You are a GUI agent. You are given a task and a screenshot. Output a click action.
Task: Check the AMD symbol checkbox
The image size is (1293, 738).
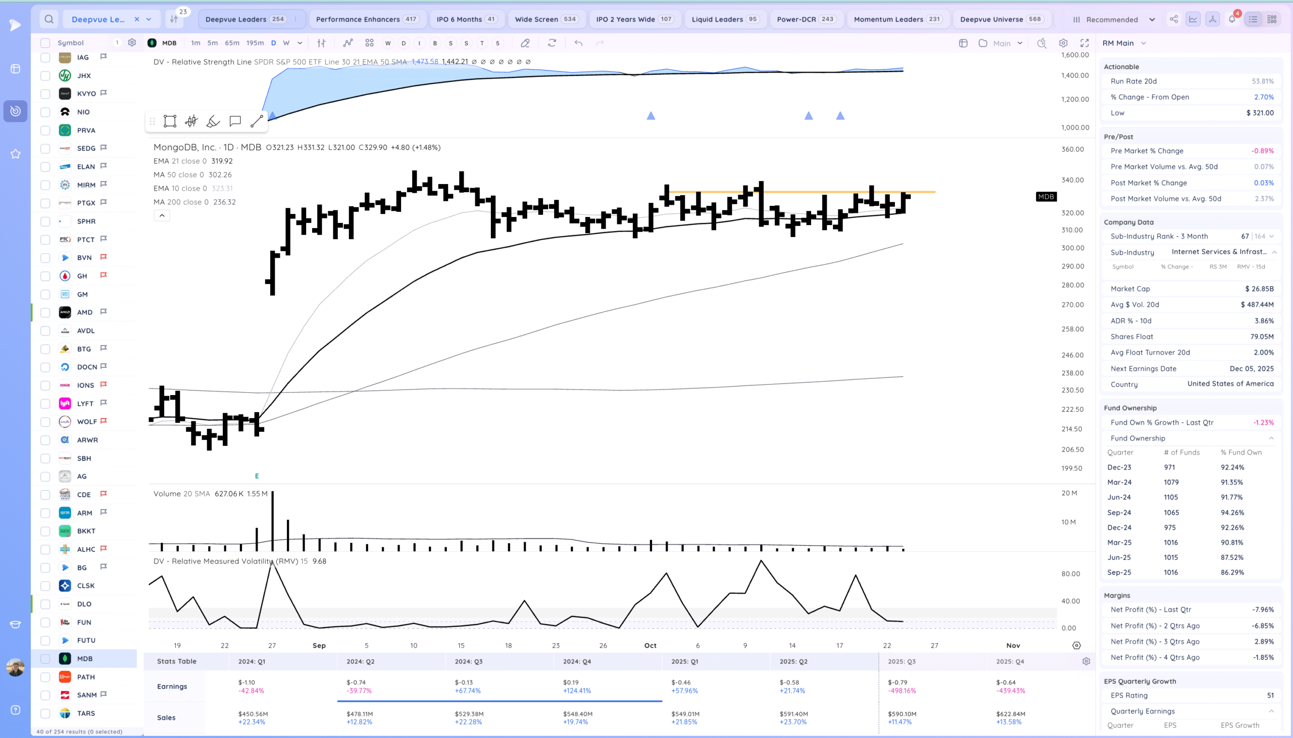[x=45, y=312]
